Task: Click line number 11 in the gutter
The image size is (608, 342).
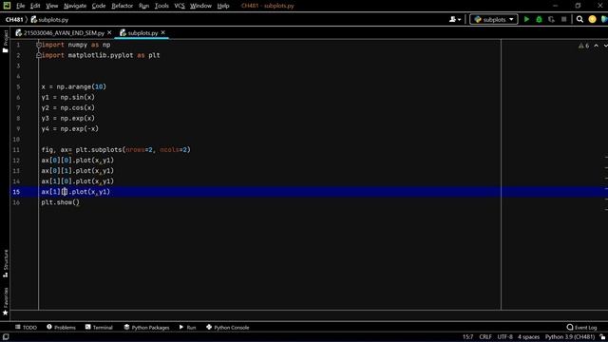Action: [x=16, y=150]
